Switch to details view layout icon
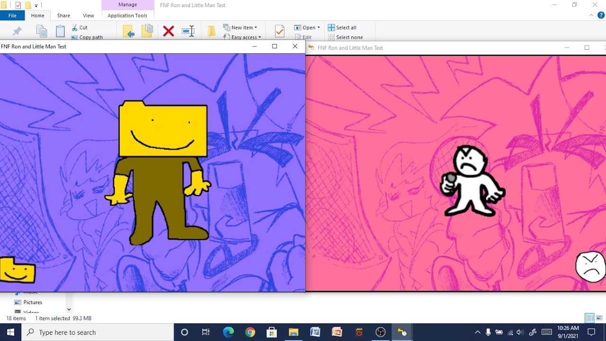606x341 pixels. click(589, 318)
